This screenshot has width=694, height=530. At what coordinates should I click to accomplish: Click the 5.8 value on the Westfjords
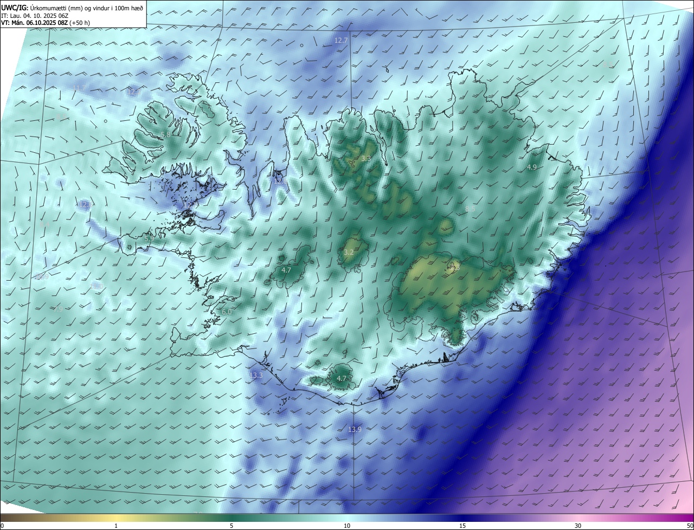coord(165,134)
